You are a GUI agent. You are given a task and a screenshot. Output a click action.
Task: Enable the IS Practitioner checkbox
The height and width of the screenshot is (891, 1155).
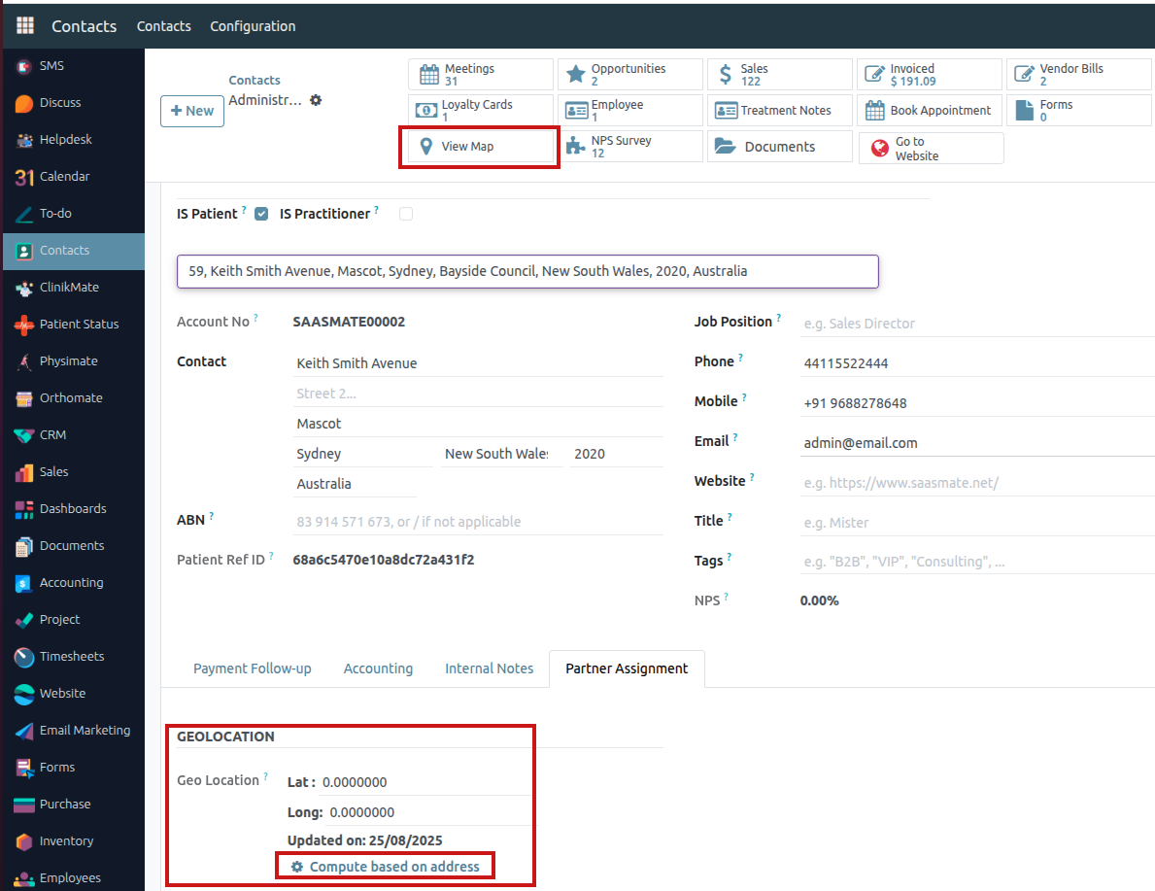[x=405, y=213]
